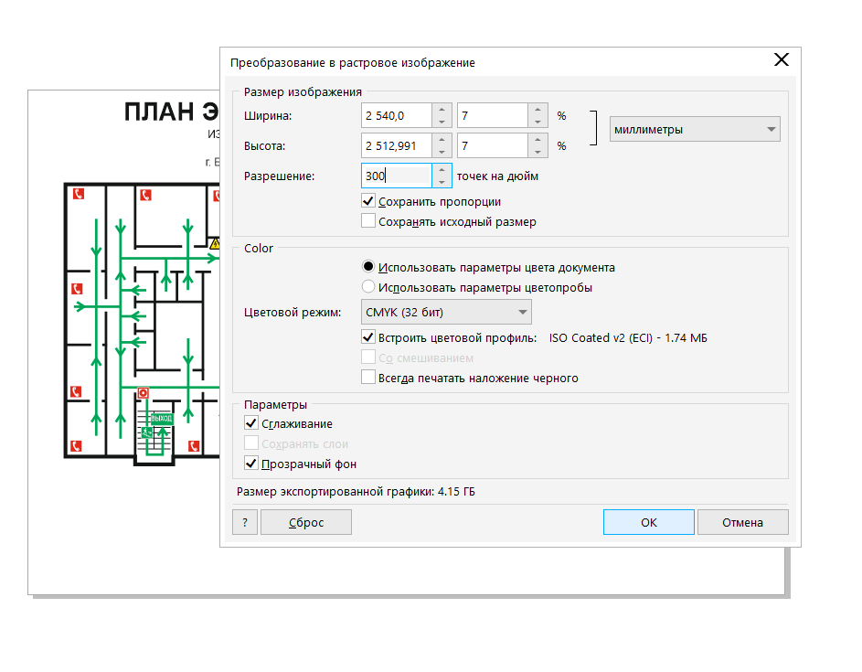Click the Разрешение input field
Image resolution: width=862 pixels, height=672 pixels.
point(397,176)
